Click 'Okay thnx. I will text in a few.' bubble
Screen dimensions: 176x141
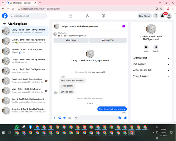pyautogui.click(x=112, y=109)
